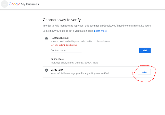
Task: Click the red hand-drawn circle outline
Action: (x=156, y=72)
